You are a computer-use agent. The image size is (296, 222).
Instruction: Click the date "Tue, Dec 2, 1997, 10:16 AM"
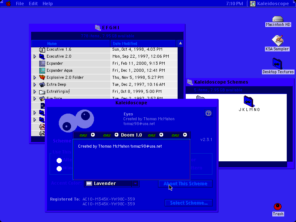tap(138, 84)
